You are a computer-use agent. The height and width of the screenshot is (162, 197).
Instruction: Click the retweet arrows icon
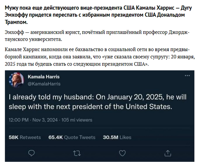click(x=77, y=153)
